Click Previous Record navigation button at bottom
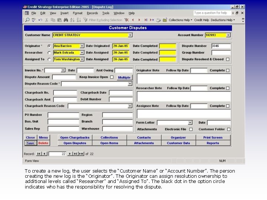The width and height of the screenshot is (267, 200). click(x=44, y=154)
